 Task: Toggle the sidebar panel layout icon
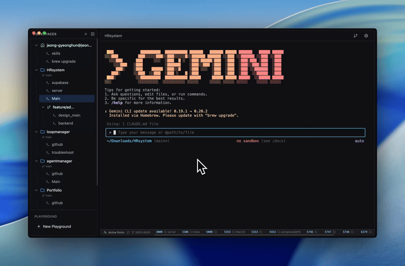point(93,34)
